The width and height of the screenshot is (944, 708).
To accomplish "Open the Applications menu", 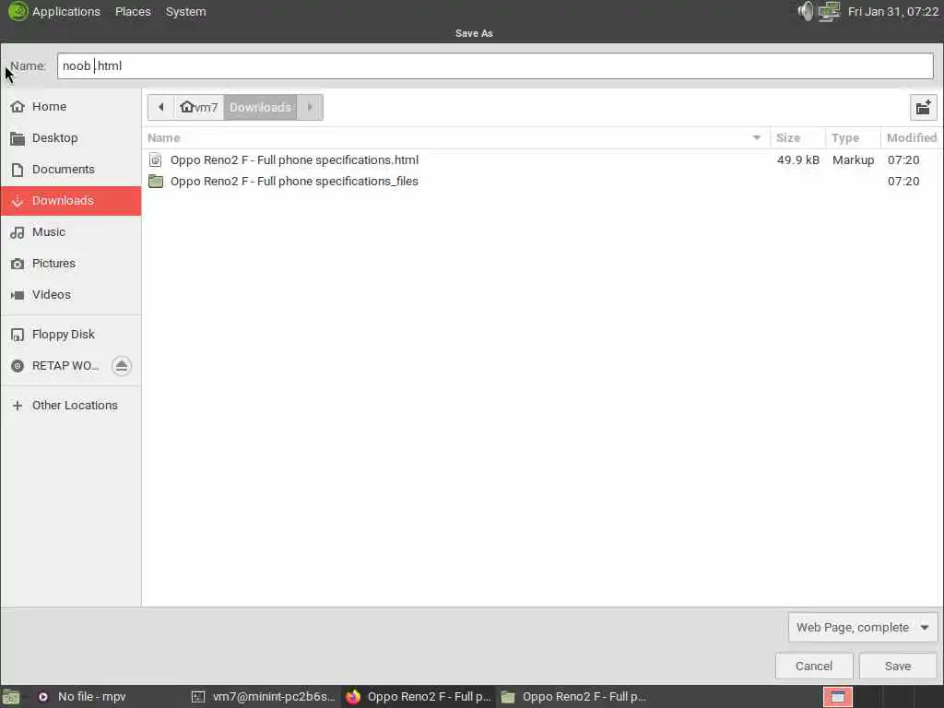I will pyautogui.click(x=65, y=11).
